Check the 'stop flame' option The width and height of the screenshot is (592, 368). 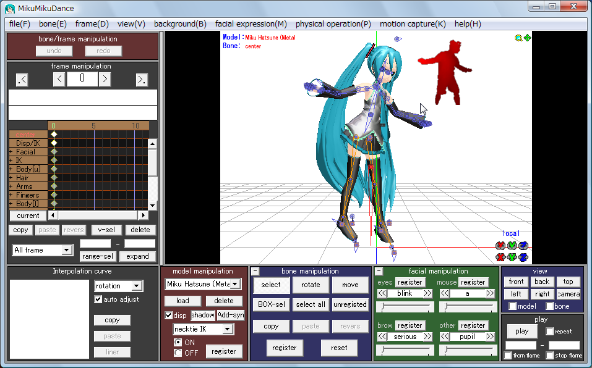click(x=550, y=356)
